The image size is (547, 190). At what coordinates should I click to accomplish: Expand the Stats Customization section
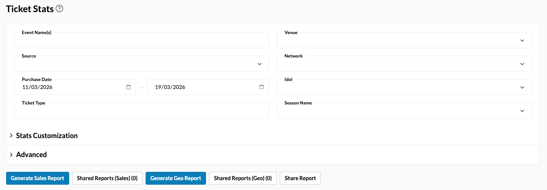(47, 135)
